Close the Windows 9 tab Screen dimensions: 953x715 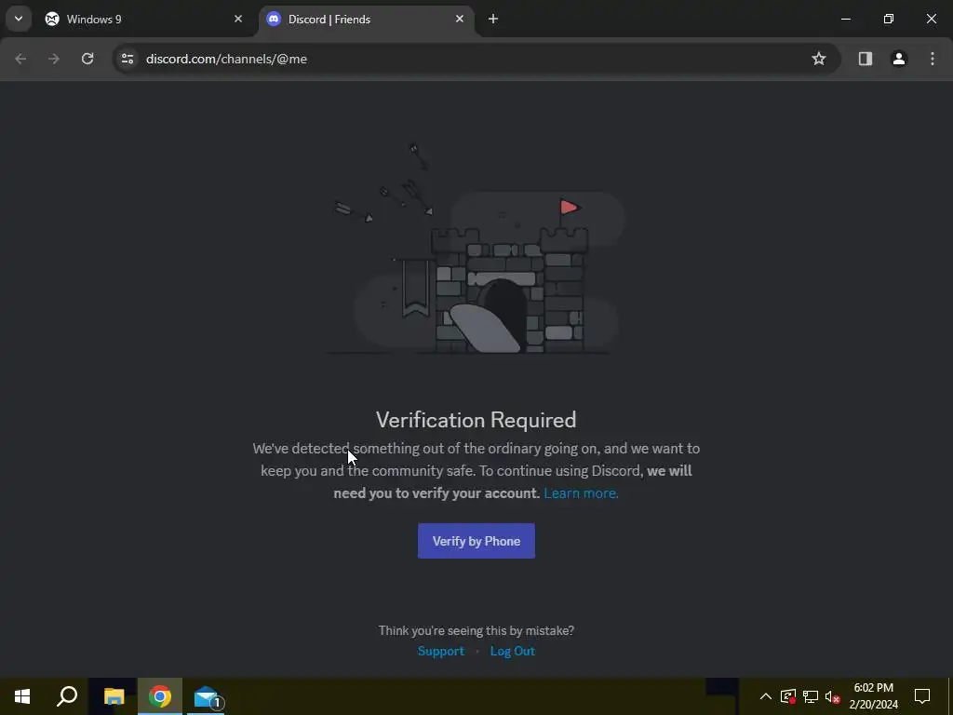click(238, 19)
